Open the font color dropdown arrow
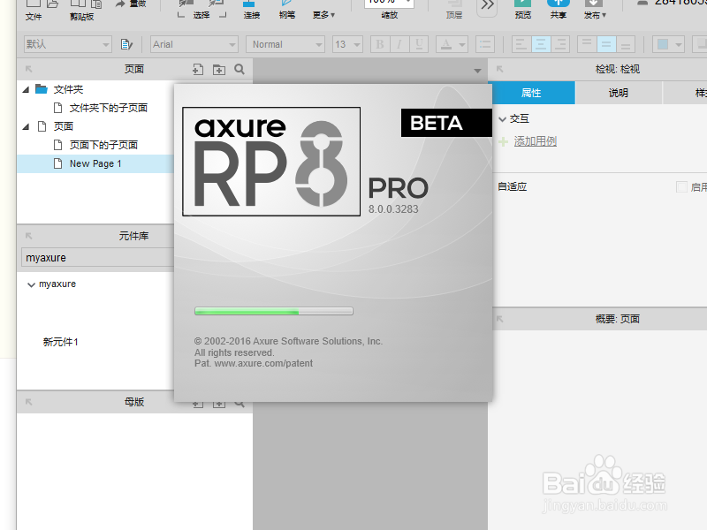 [462, 45]
